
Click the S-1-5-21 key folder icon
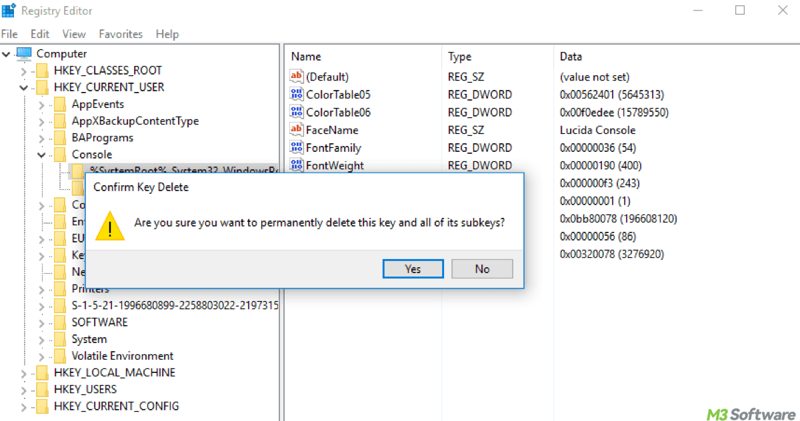point(60,306)
